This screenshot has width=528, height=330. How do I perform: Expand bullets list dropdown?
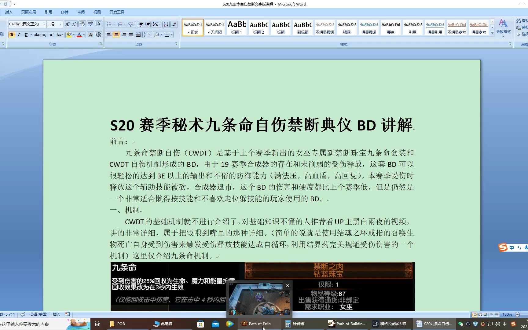coord(114,24)
